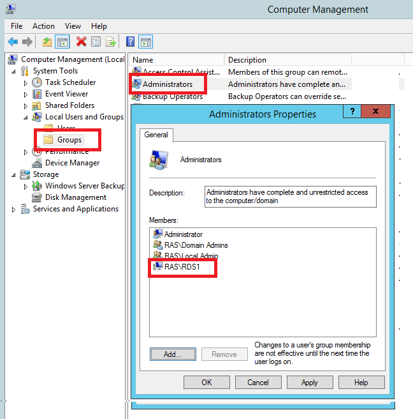Select the Groups folder in tree
Image resolution: width=413 pixels, height=419 pixels.
(64, 140)
